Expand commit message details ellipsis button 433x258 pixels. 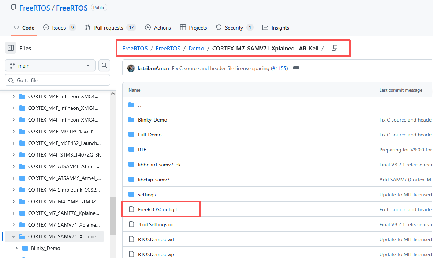tap(296, 68)
